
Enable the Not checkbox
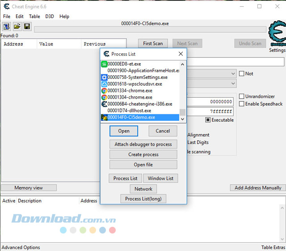coord(242,74)
